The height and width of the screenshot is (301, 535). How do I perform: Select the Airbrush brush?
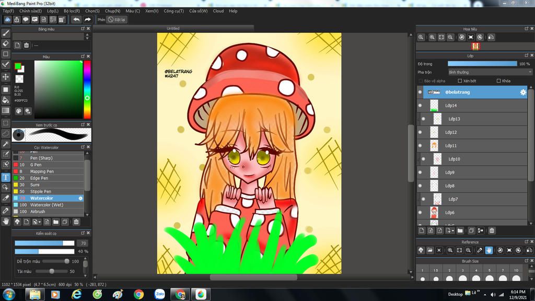(48, 212)
